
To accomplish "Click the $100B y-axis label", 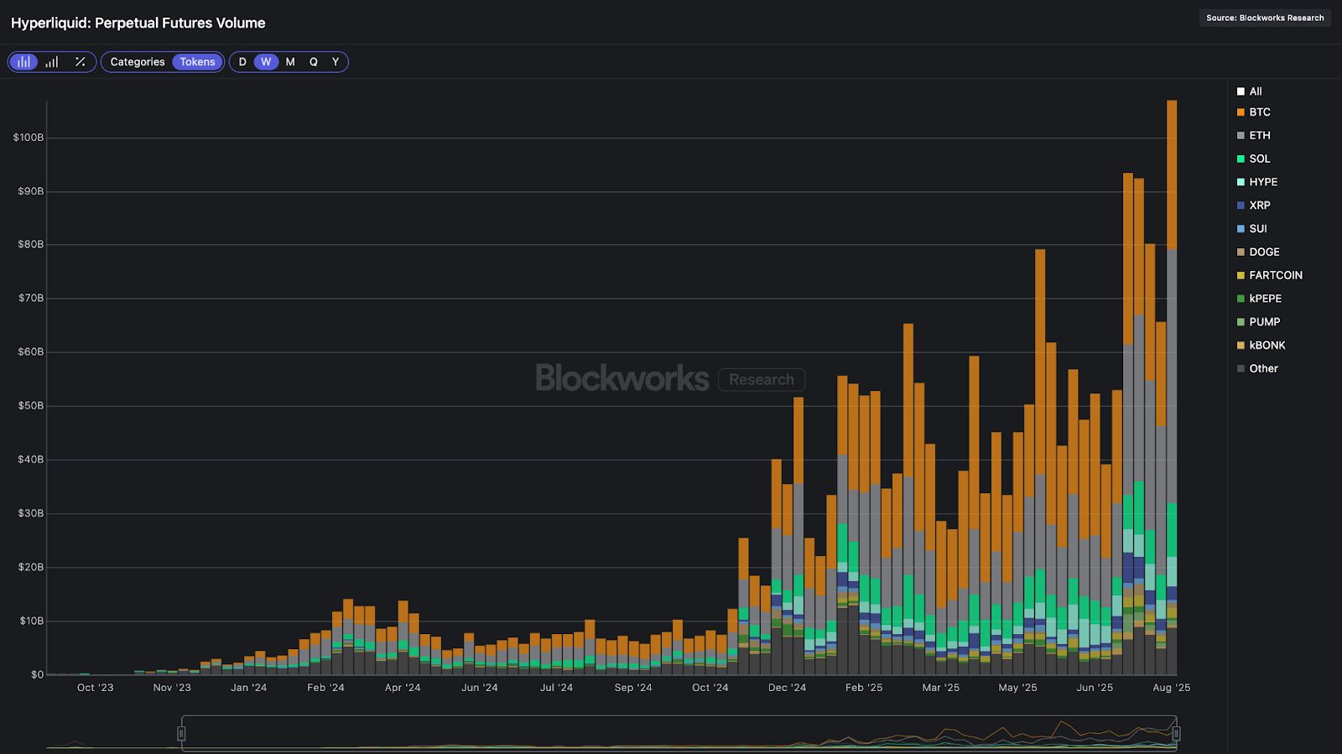I will 29,138.
